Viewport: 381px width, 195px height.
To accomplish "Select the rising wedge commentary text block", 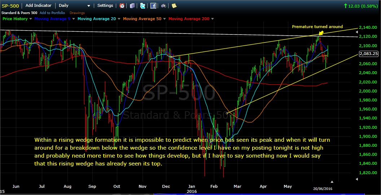I will coord(182,152).
